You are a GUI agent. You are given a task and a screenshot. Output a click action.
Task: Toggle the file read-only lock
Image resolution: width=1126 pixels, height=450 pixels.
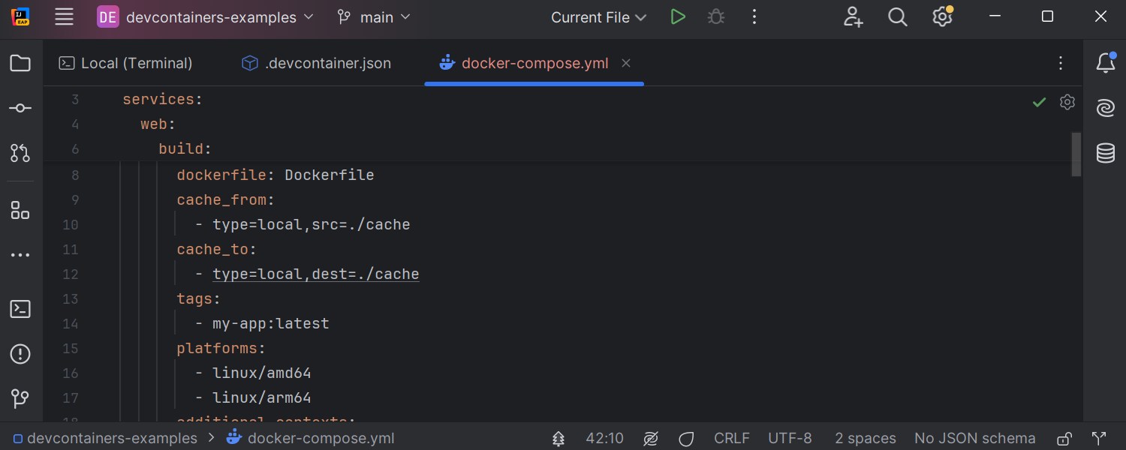(x=1064, y=438)
